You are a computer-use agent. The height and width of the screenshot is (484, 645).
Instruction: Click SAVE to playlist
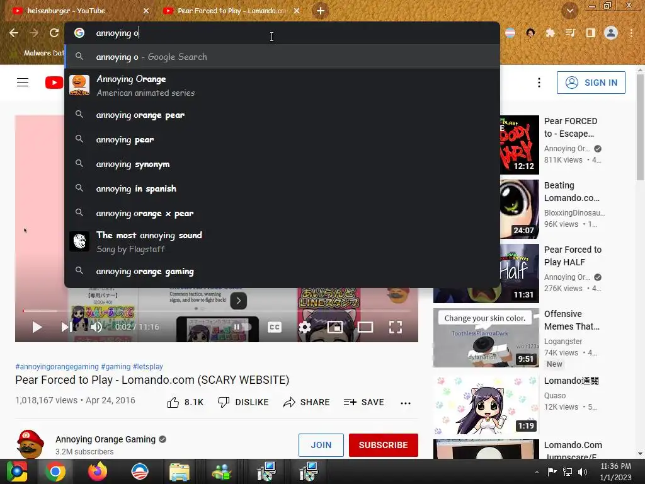(363, 403)
